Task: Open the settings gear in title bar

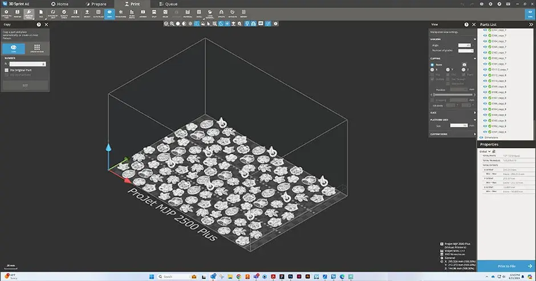Action: coord(490,4)
